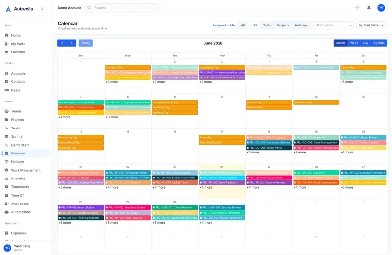Switch to Agenda view
Screen dimensions: 392x255
tap(379, 43)
